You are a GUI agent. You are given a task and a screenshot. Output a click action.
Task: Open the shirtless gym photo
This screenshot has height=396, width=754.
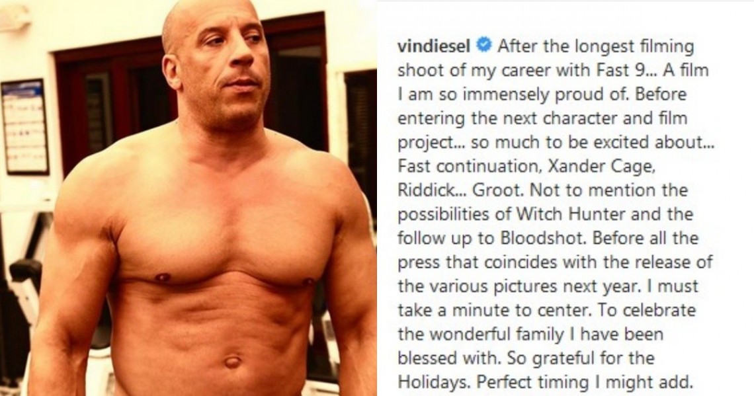pos(188,198)
